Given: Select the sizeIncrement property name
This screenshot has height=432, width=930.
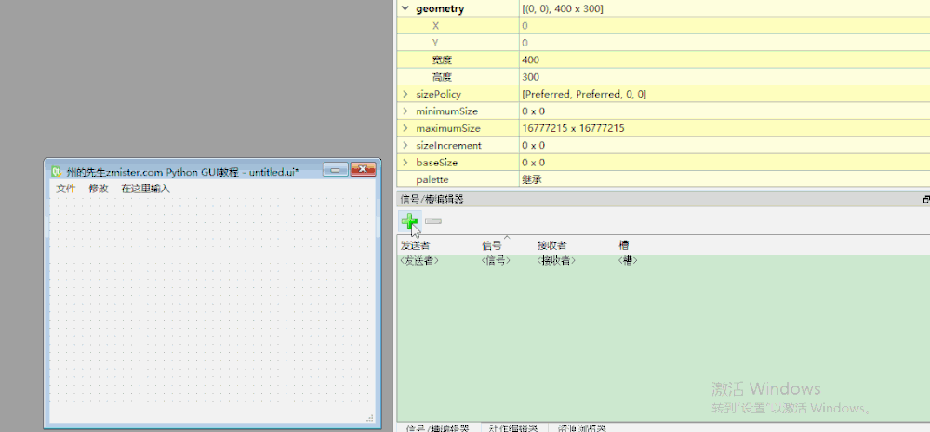Looking at the screenshot, I should (449, 146).
